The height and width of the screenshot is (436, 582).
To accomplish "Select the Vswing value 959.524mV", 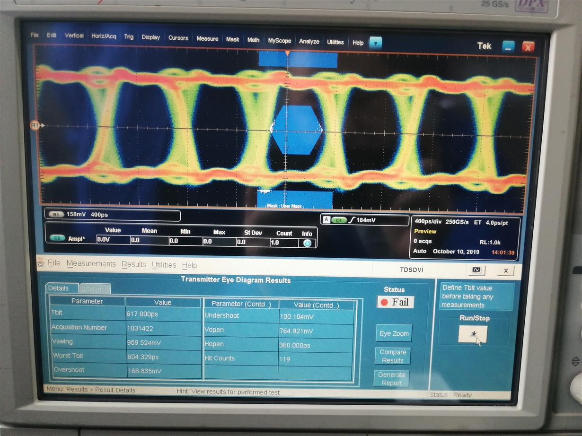I will [163, 342].
